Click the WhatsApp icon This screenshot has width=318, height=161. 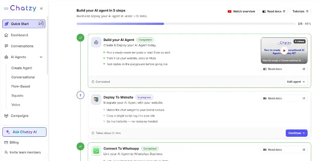pos(96,151)
